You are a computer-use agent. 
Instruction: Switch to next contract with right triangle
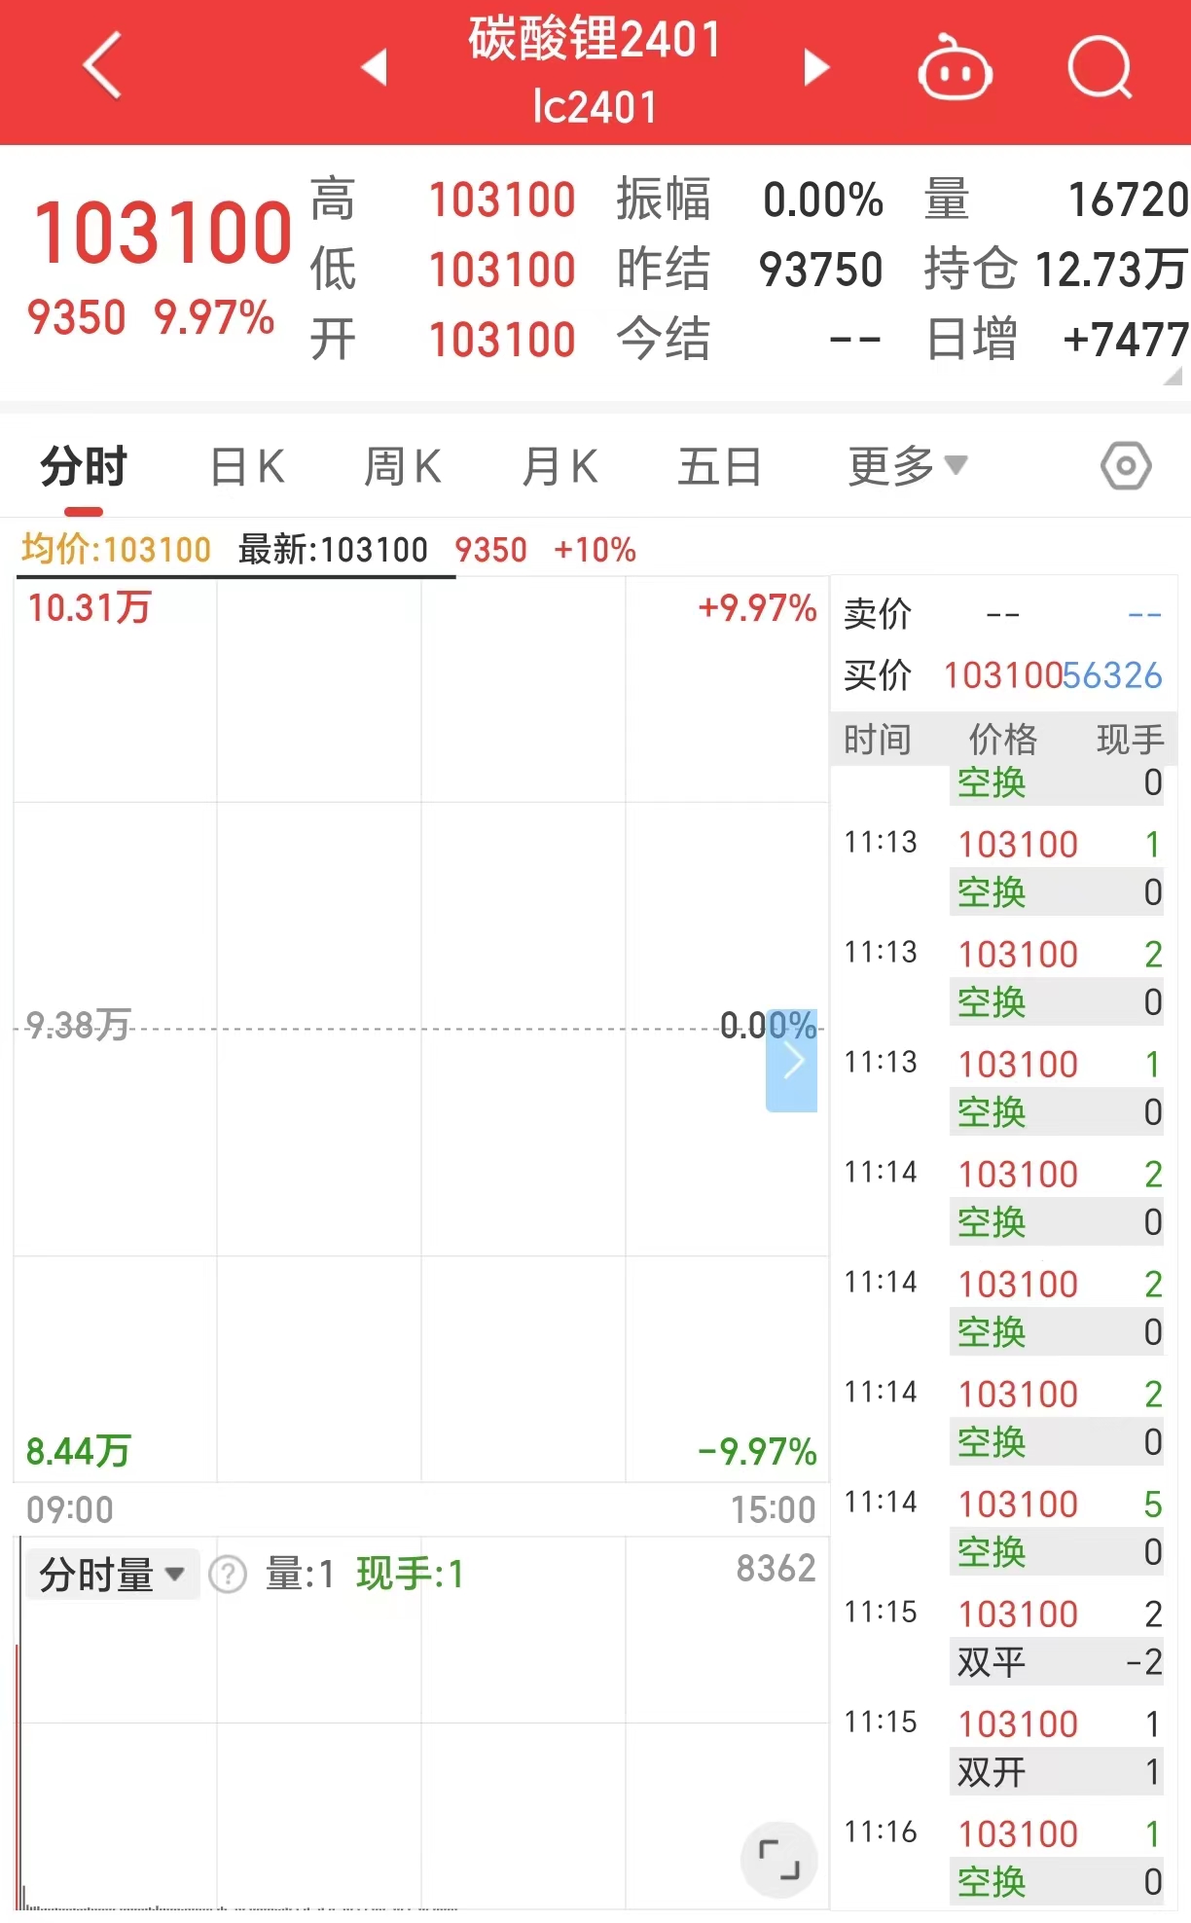click(x=815, y=67)
